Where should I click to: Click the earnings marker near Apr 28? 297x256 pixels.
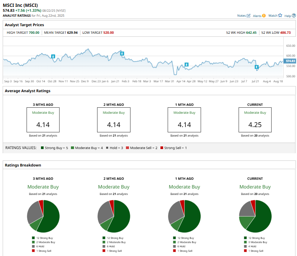pyautogui.click(x=186, y=64)
